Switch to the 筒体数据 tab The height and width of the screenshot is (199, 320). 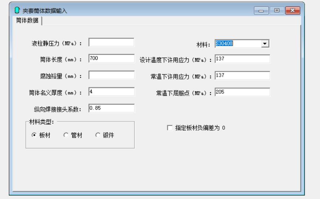click(x=27, y=20)
